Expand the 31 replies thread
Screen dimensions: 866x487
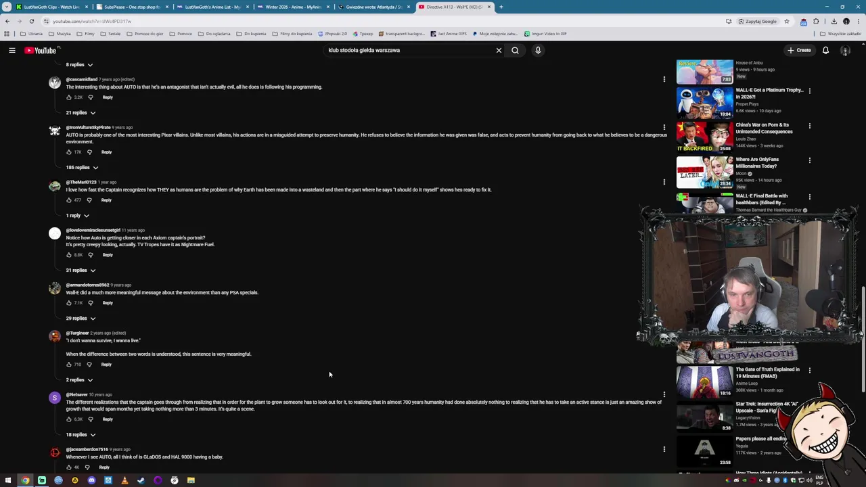pos(81,271)
